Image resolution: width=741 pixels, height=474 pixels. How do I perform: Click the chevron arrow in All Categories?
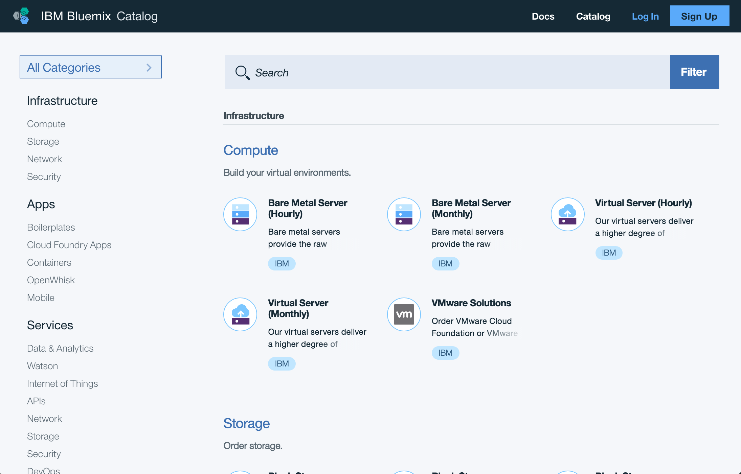click(x=149, y=68)
